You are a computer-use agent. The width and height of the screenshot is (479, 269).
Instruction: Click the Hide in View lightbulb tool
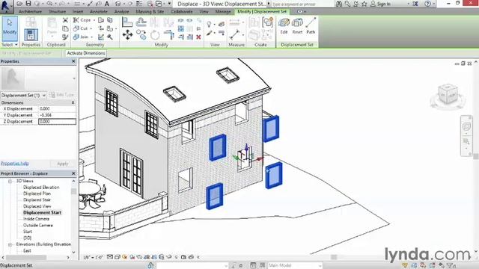click(209, 24)
